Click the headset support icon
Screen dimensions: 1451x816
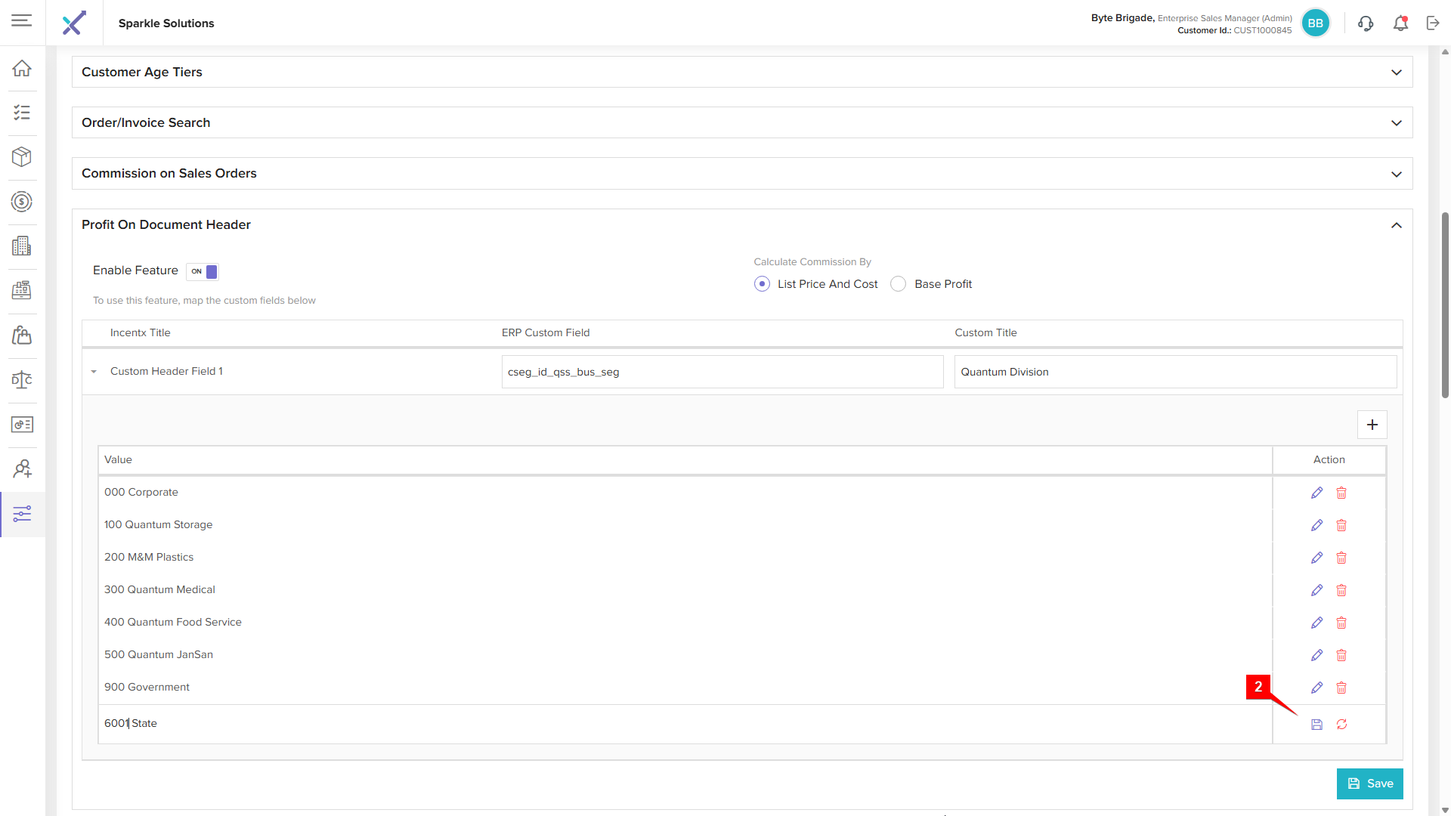point(1366,23)
